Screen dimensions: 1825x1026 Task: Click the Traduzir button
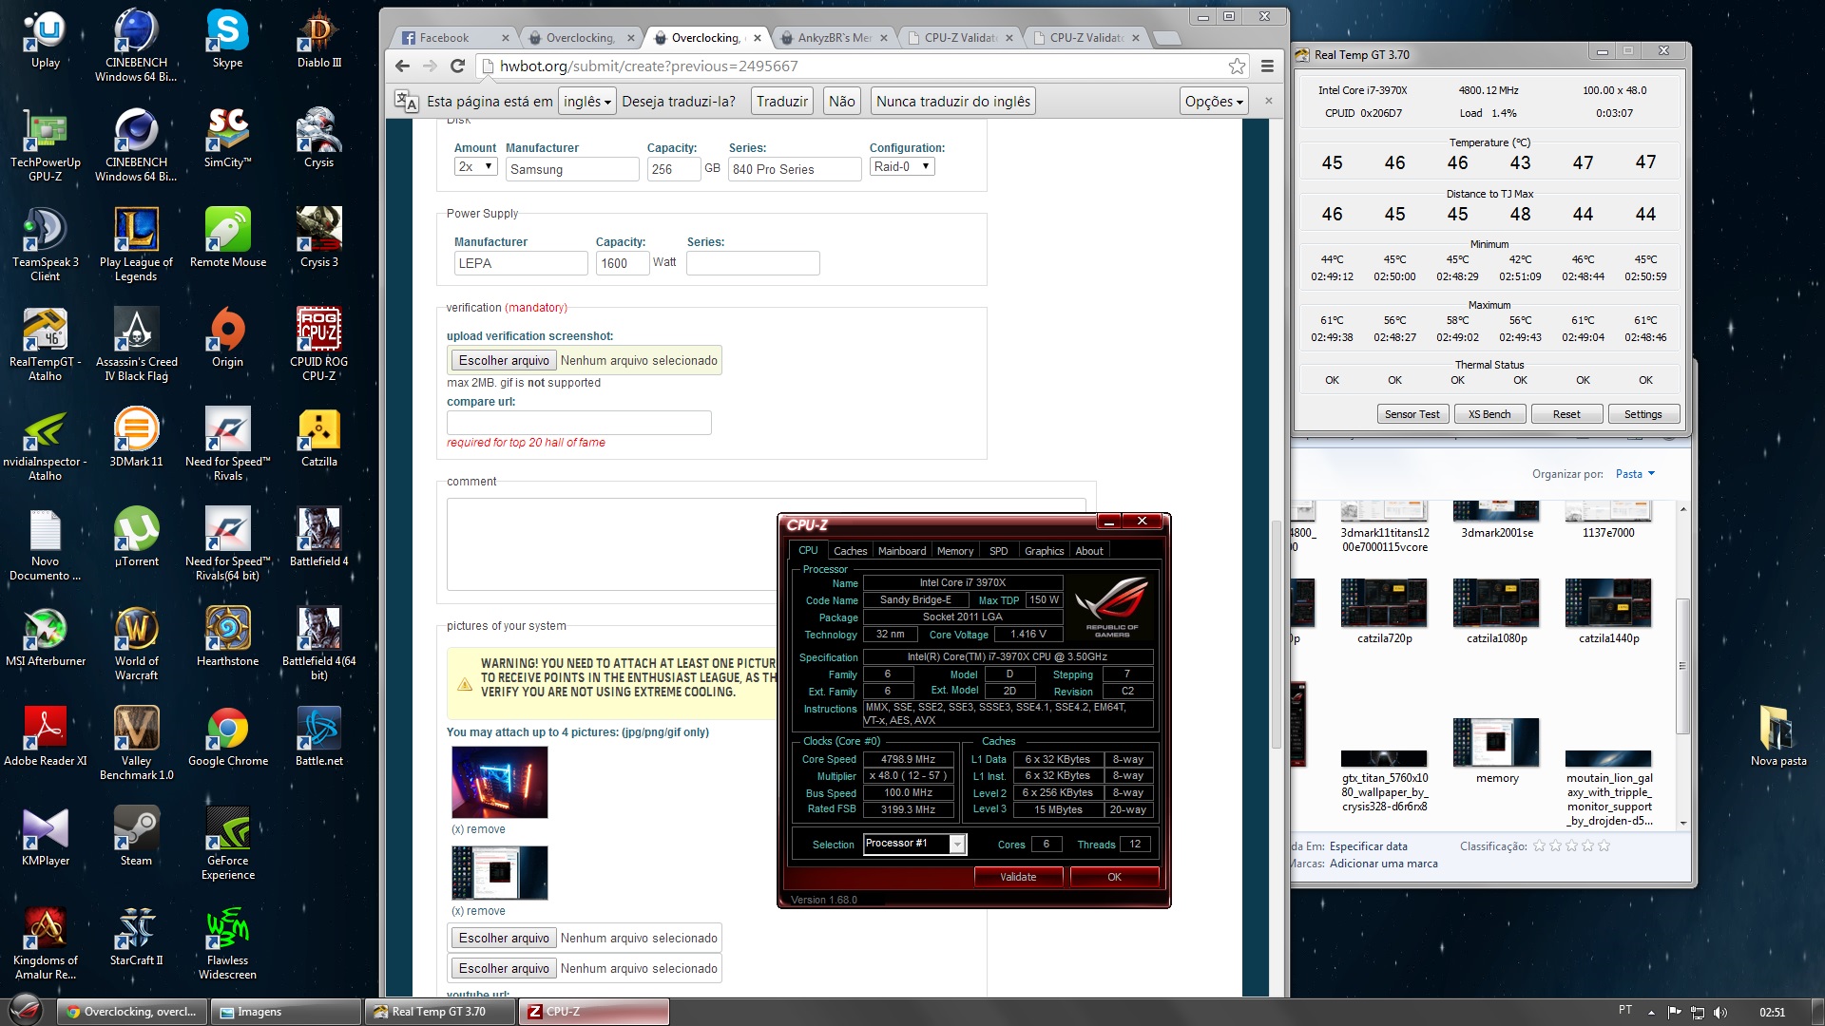(x=781, y=101)
